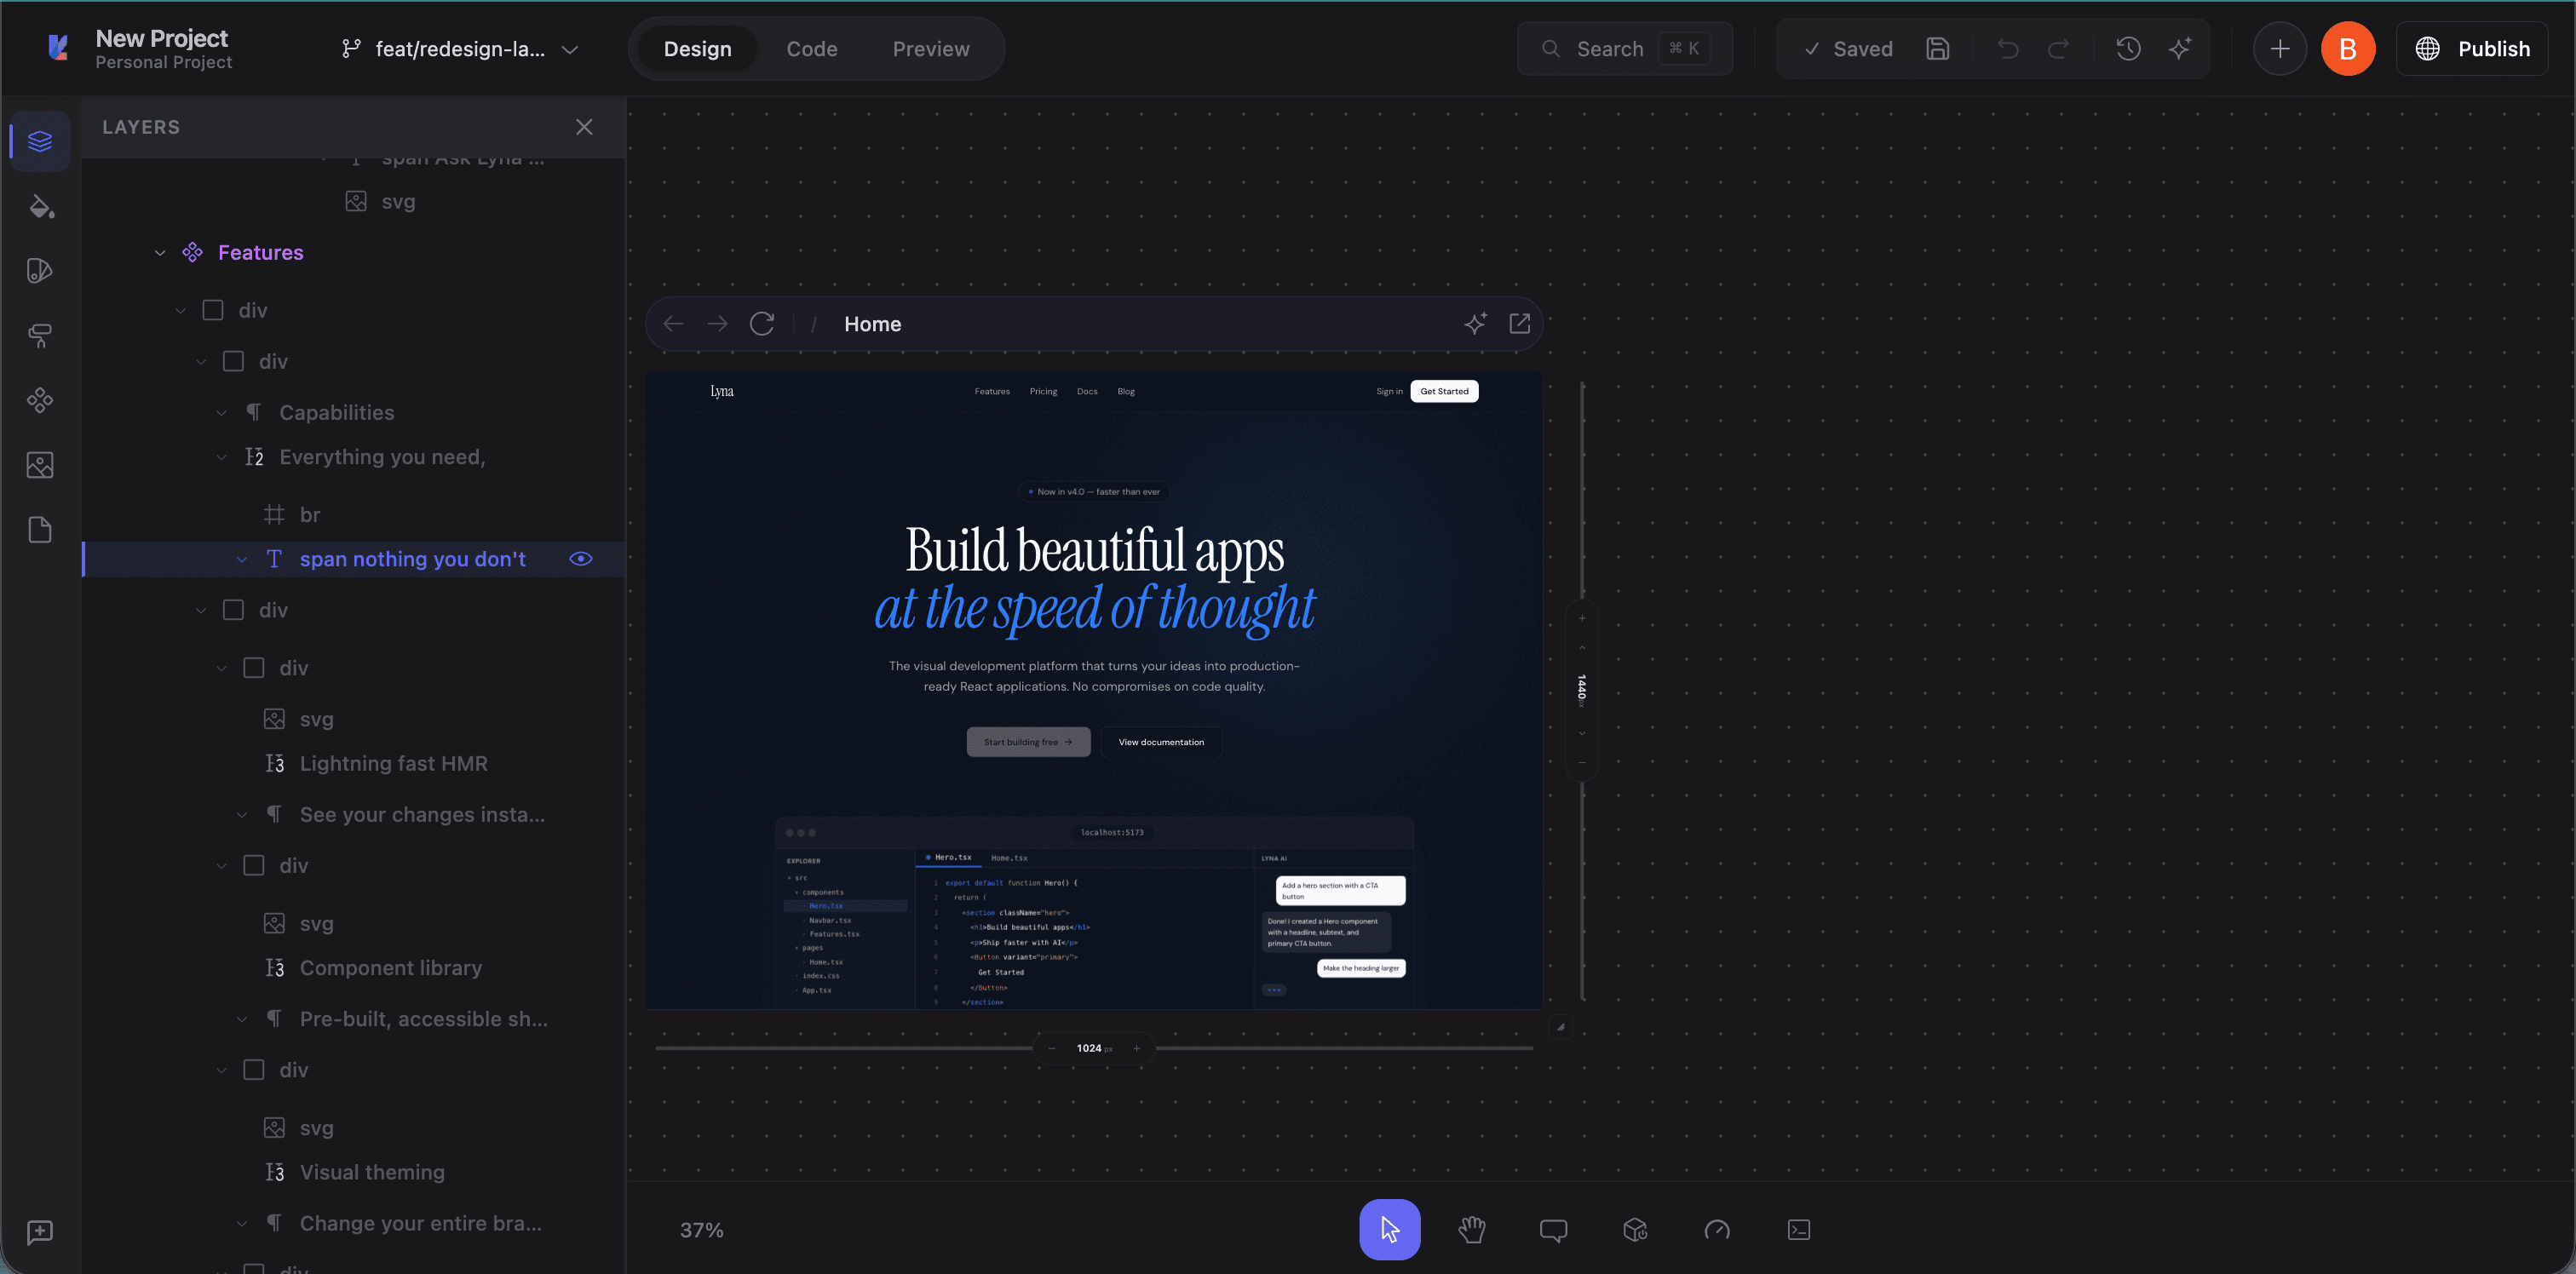Collapse the See your changes insta... layer
Image resolution: width=2576 pixels, height=1274 pixels.
coord(242,815)
